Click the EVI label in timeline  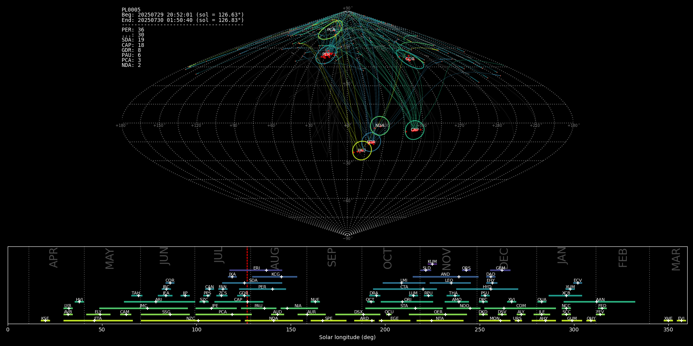click(681, 319)
